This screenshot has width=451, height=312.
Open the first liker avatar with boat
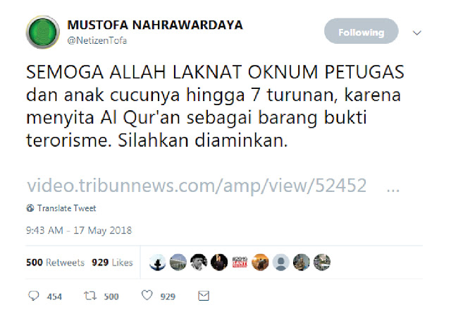[x=158, y=263]
